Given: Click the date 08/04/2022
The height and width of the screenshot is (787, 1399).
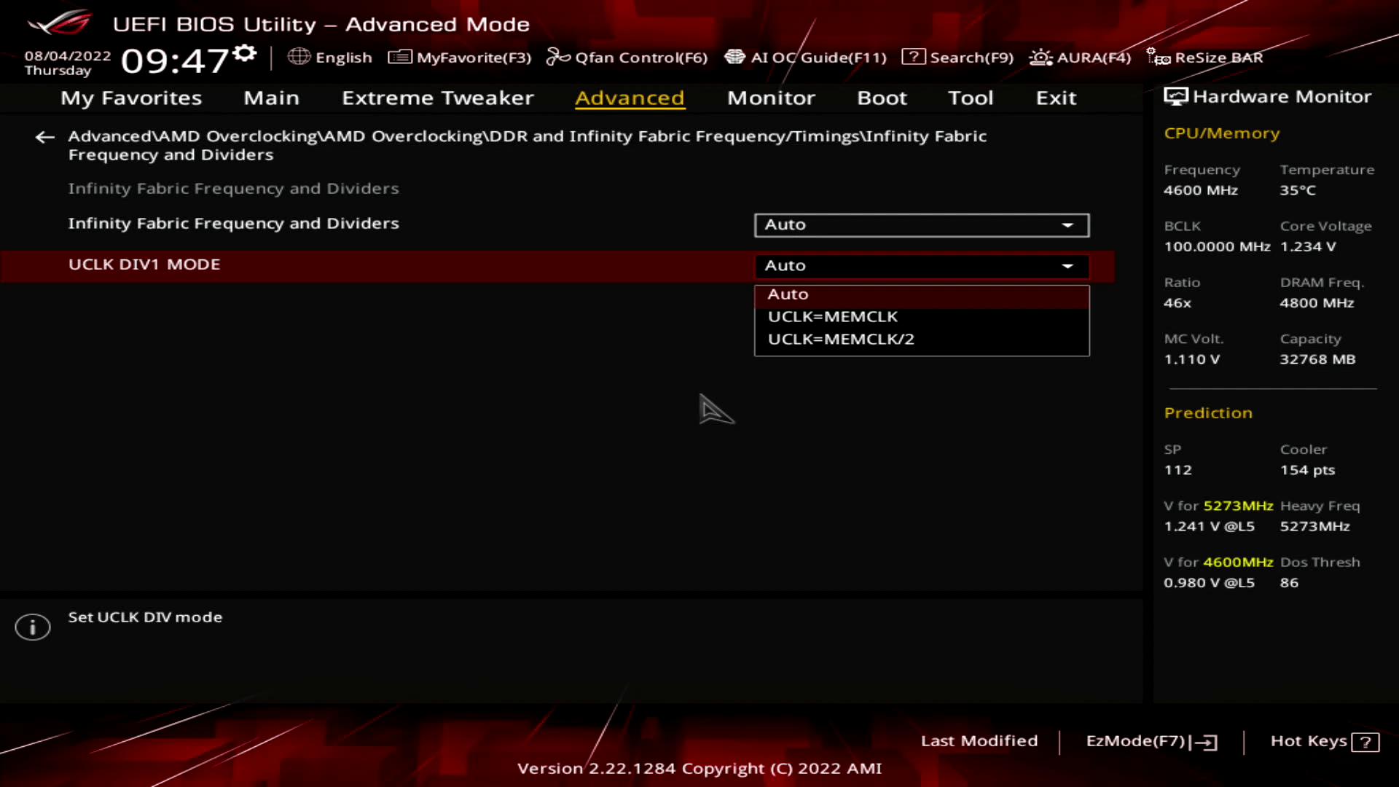Looking at the screenshot, I should point(68,56).
